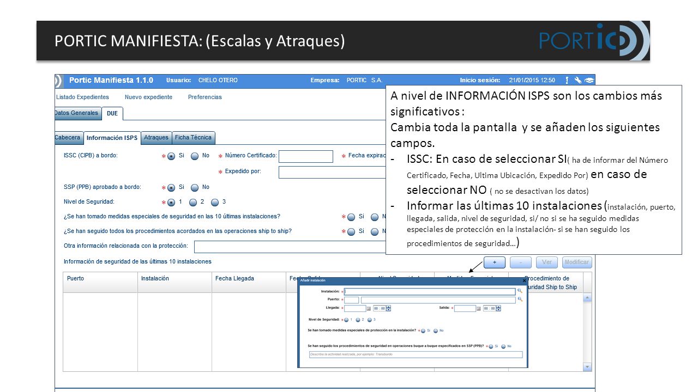Click the minus button to remove installation
This screenshot has height=392, width=698.
tap(521, 262)
